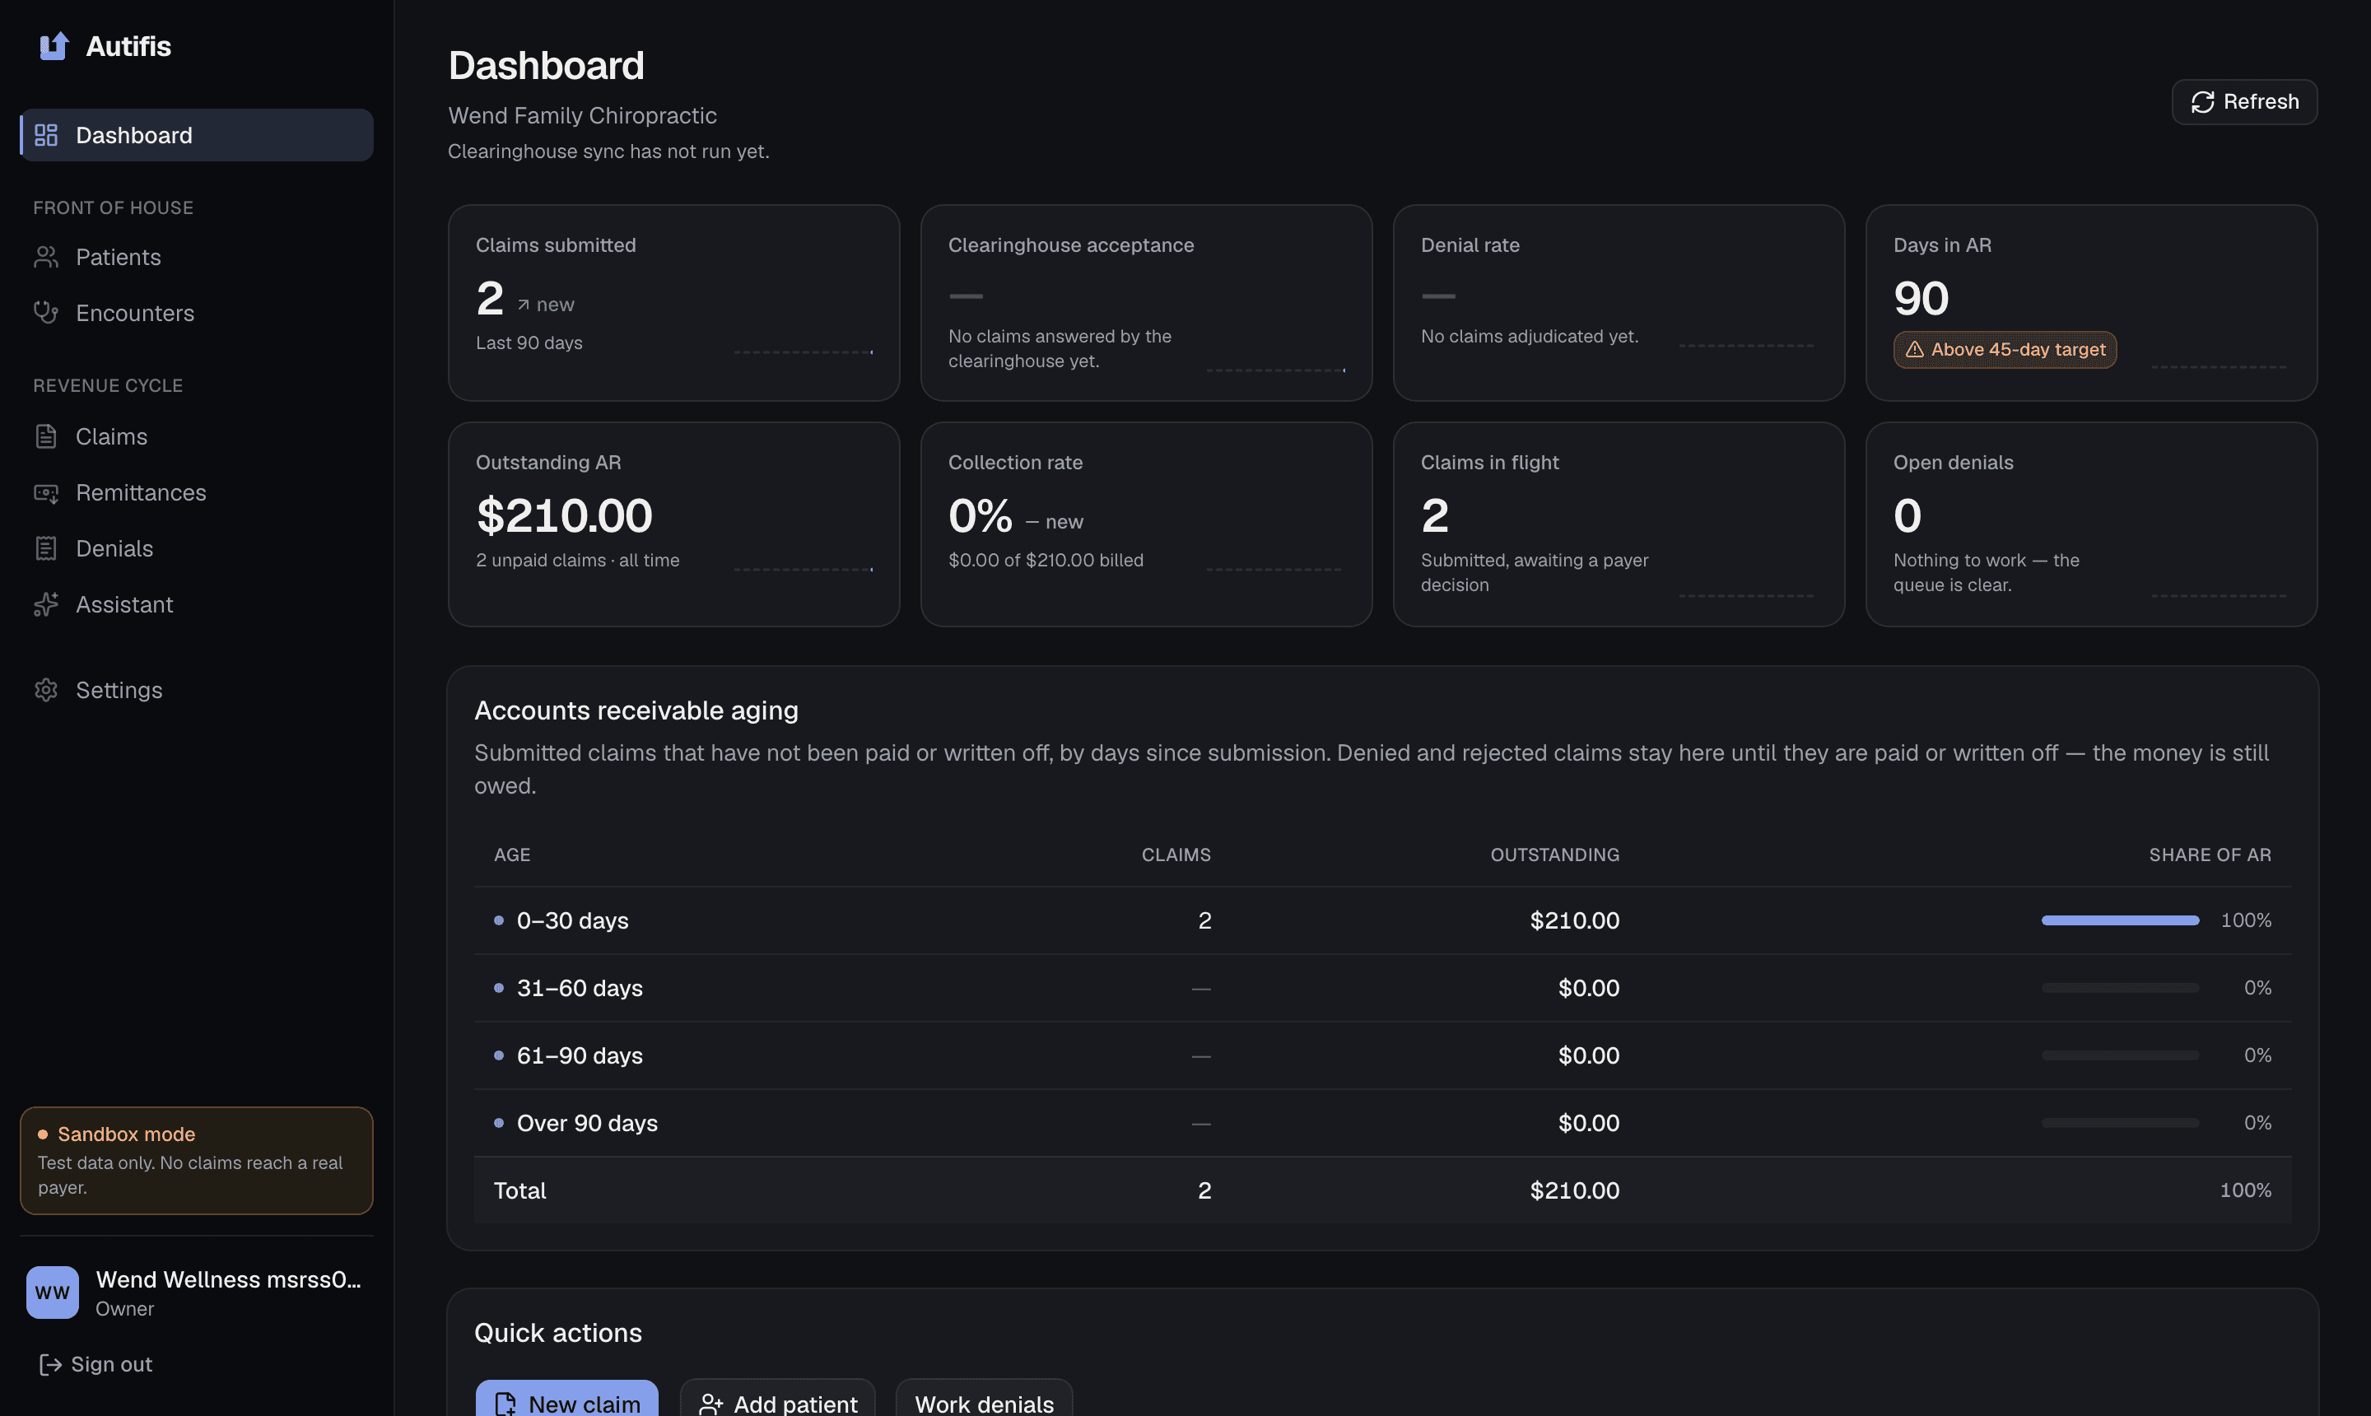Click $210.00 in the 0–30 days row
2371x1416 pixels.
1574,920
